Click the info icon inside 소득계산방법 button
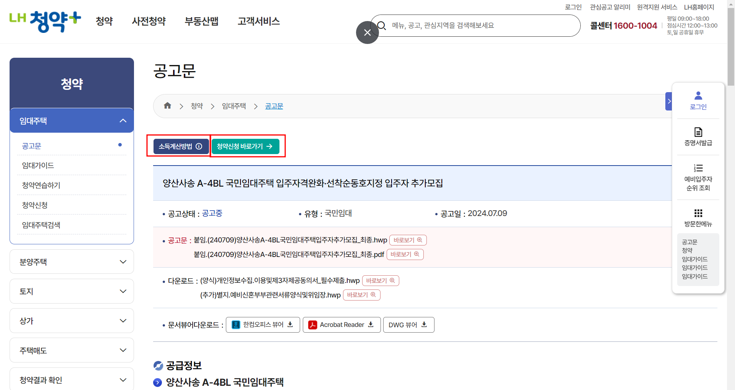The height and width of the screenshot is (390, 735). pos(199,146)
